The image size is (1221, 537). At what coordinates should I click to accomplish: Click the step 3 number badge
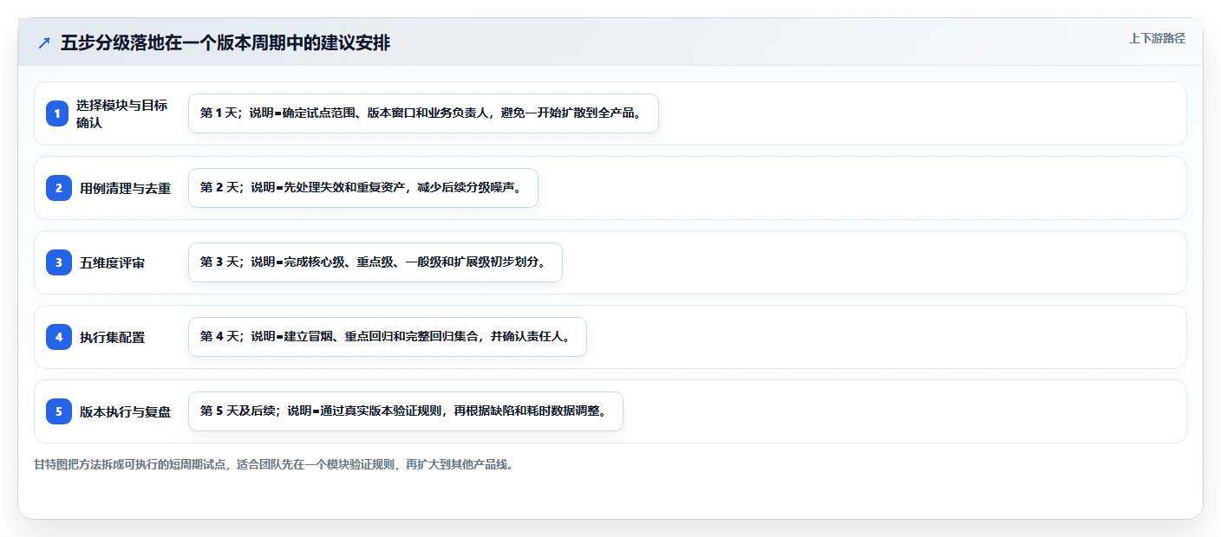coord(59,262)
